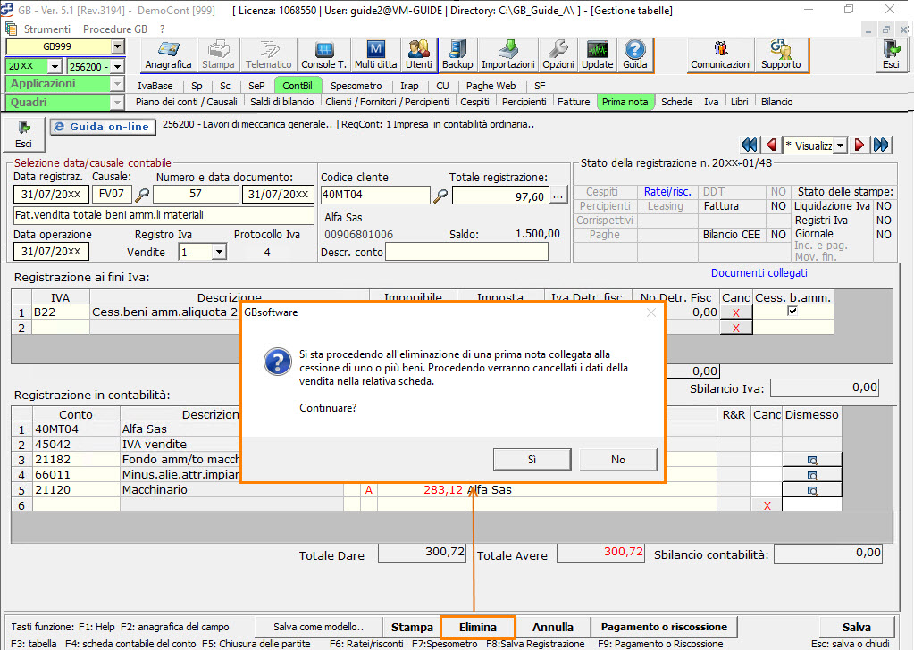Viewport: 914px width, 650px height.
Task: Click the Codice cliente search magnifier icon
Action: (440, 196)
